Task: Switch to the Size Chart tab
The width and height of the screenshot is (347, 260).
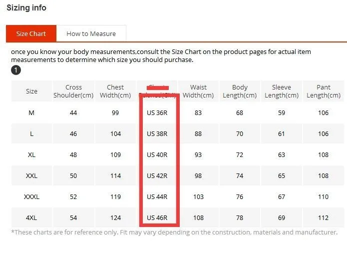Action: pyautogui.click(x=31, y=33)
